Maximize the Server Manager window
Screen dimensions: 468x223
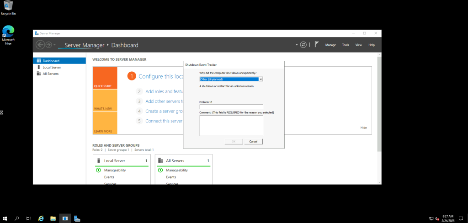[x=364, y=33]
